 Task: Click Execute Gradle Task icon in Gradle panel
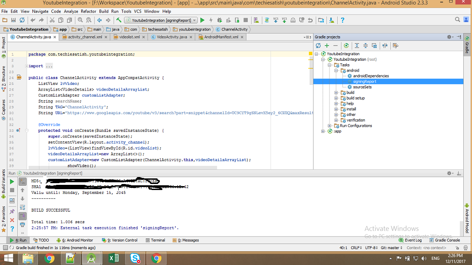(346, 46)
